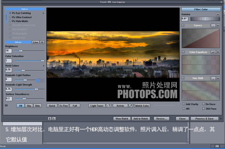
Task: Click the Process & Save button
Action: [x=204, y=118]
